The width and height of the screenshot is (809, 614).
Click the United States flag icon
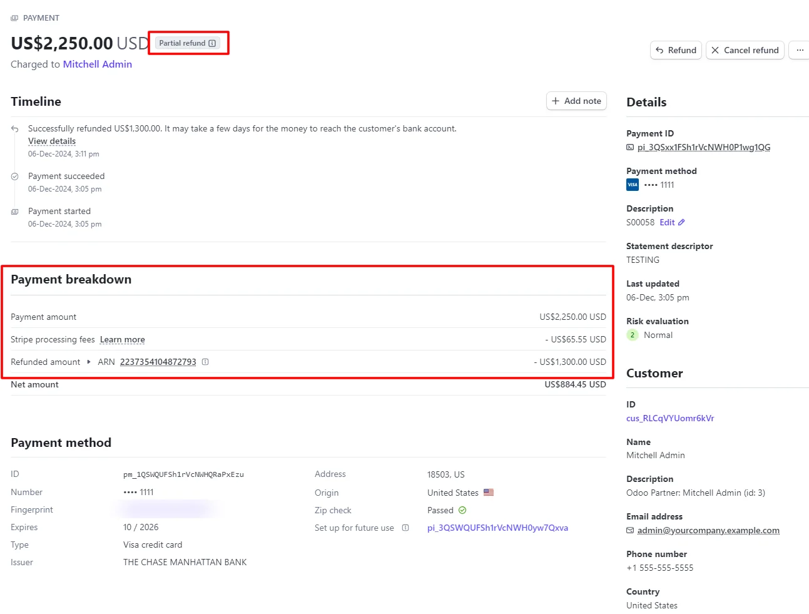[x=489, y=493]
